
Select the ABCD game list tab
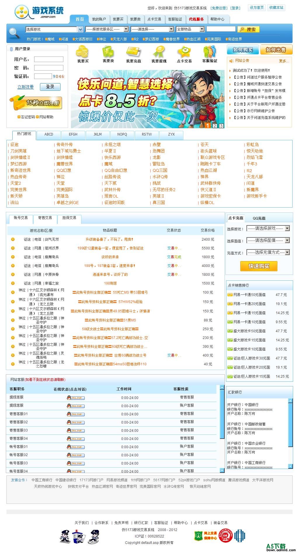pyautogui.click(x=49, y=135)
